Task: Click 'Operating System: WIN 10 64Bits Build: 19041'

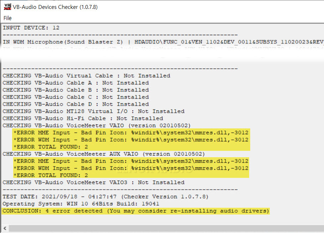Action: (81, 204)
